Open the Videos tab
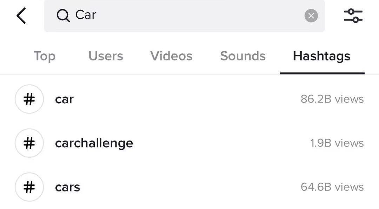This screenshot has height=209, width=379. pos(171,56)
